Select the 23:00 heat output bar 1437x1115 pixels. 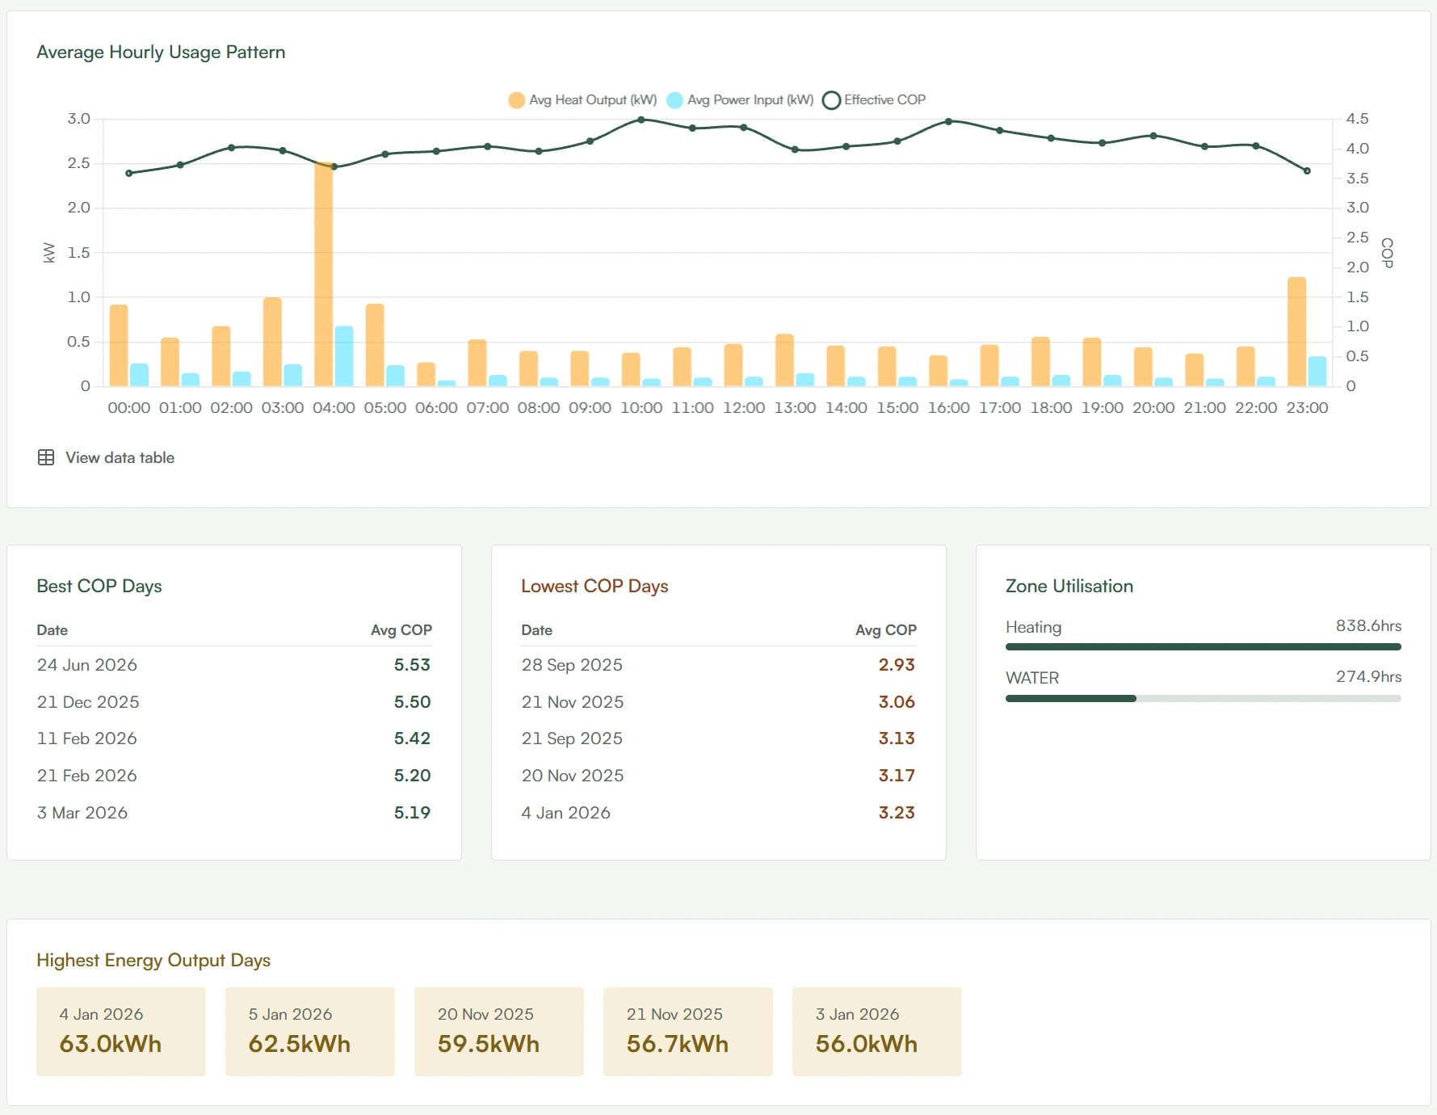point(1296,331)
